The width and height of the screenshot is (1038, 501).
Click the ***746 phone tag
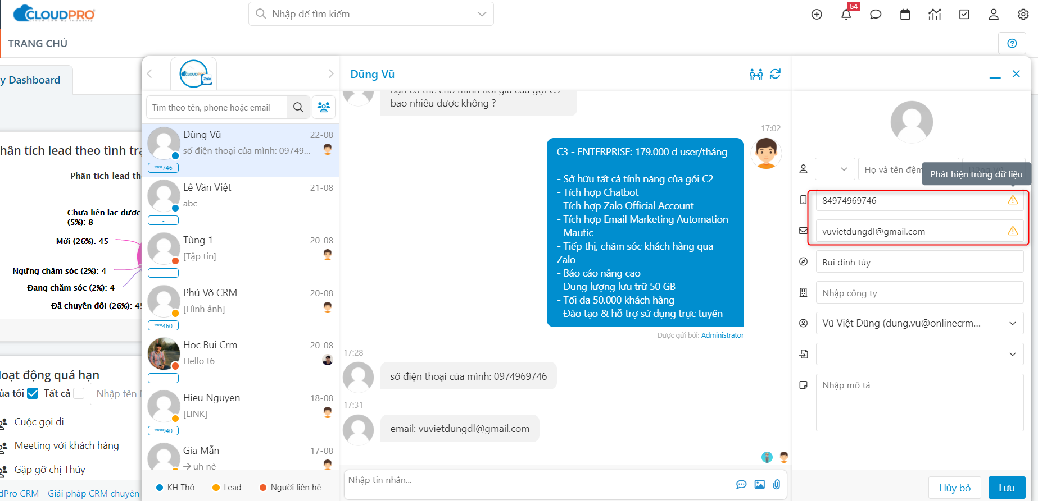(x=163, y=168)
